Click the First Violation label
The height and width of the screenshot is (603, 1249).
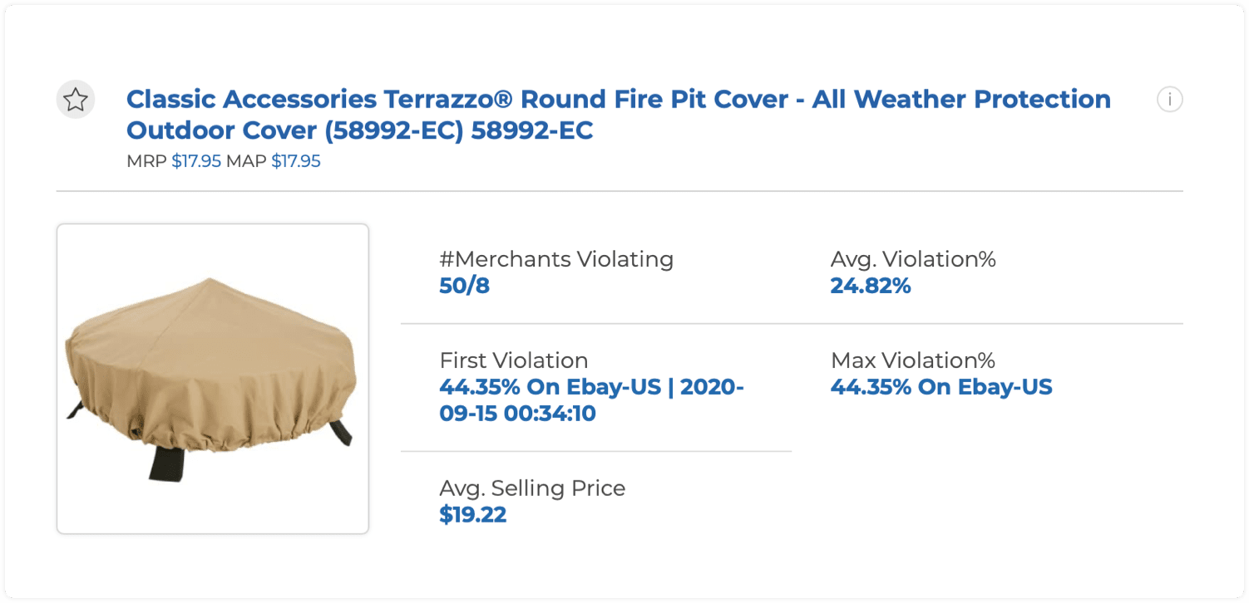[x=513, y=360]
